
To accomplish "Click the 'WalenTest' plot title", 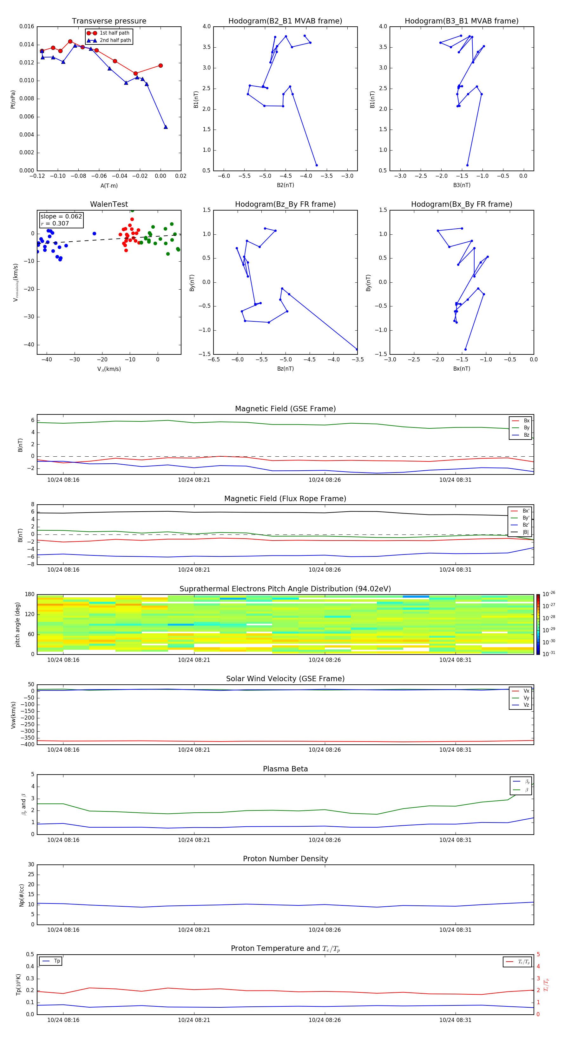I will [109, 204].
